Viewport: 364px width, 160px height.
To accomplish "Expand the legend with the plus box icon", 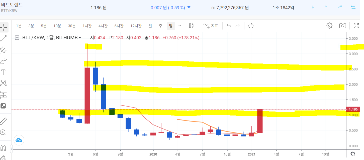I will (x=17, y=38).
